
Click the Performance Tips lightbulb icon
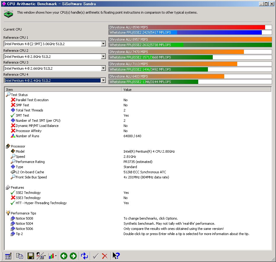(8, 213)
